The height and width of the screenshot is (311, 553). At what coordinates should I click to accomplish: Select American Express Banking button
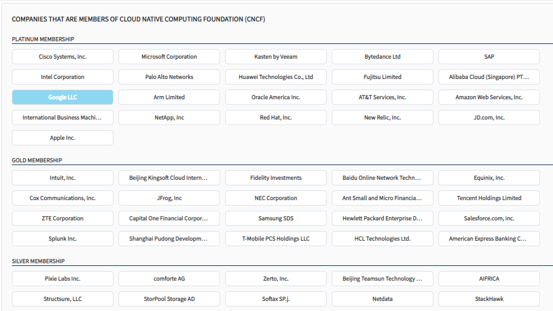[x=489, y=238]
